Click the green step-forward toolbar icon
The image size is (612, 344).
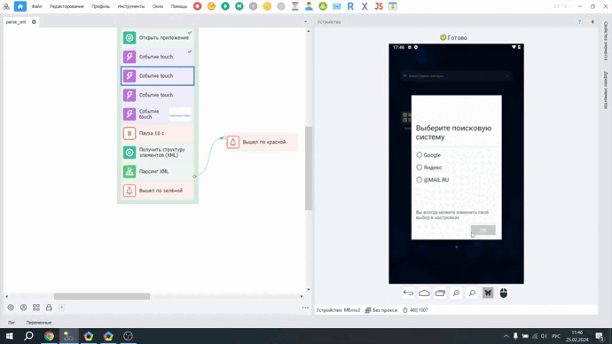point(239,6)
